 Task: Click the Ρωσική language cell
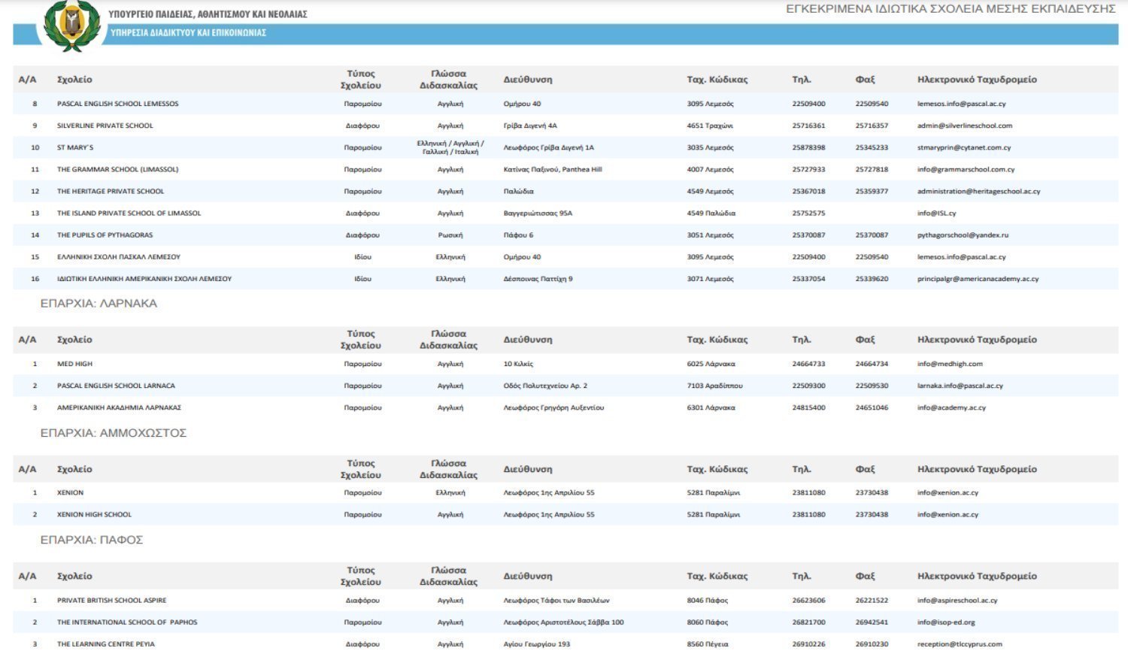450,235
